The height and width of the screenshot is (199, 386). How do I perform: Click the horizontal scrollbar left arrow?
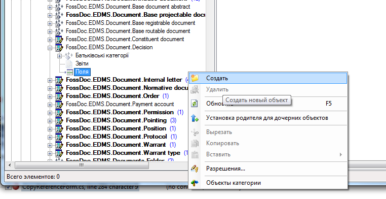[x=10, y=165]
